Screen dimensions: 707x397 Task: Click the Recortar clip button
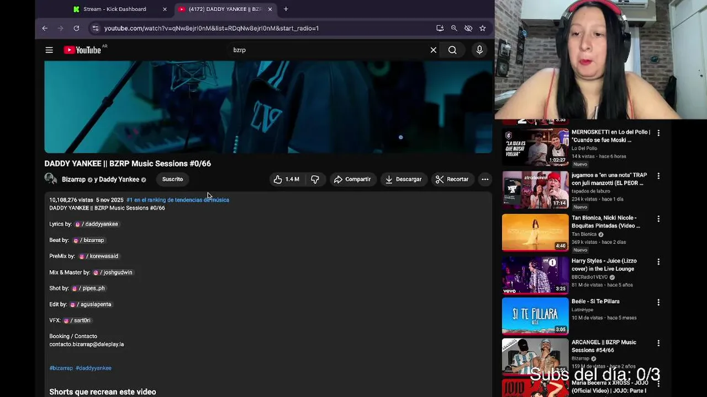pyautogui.click(x=452, y=179)
